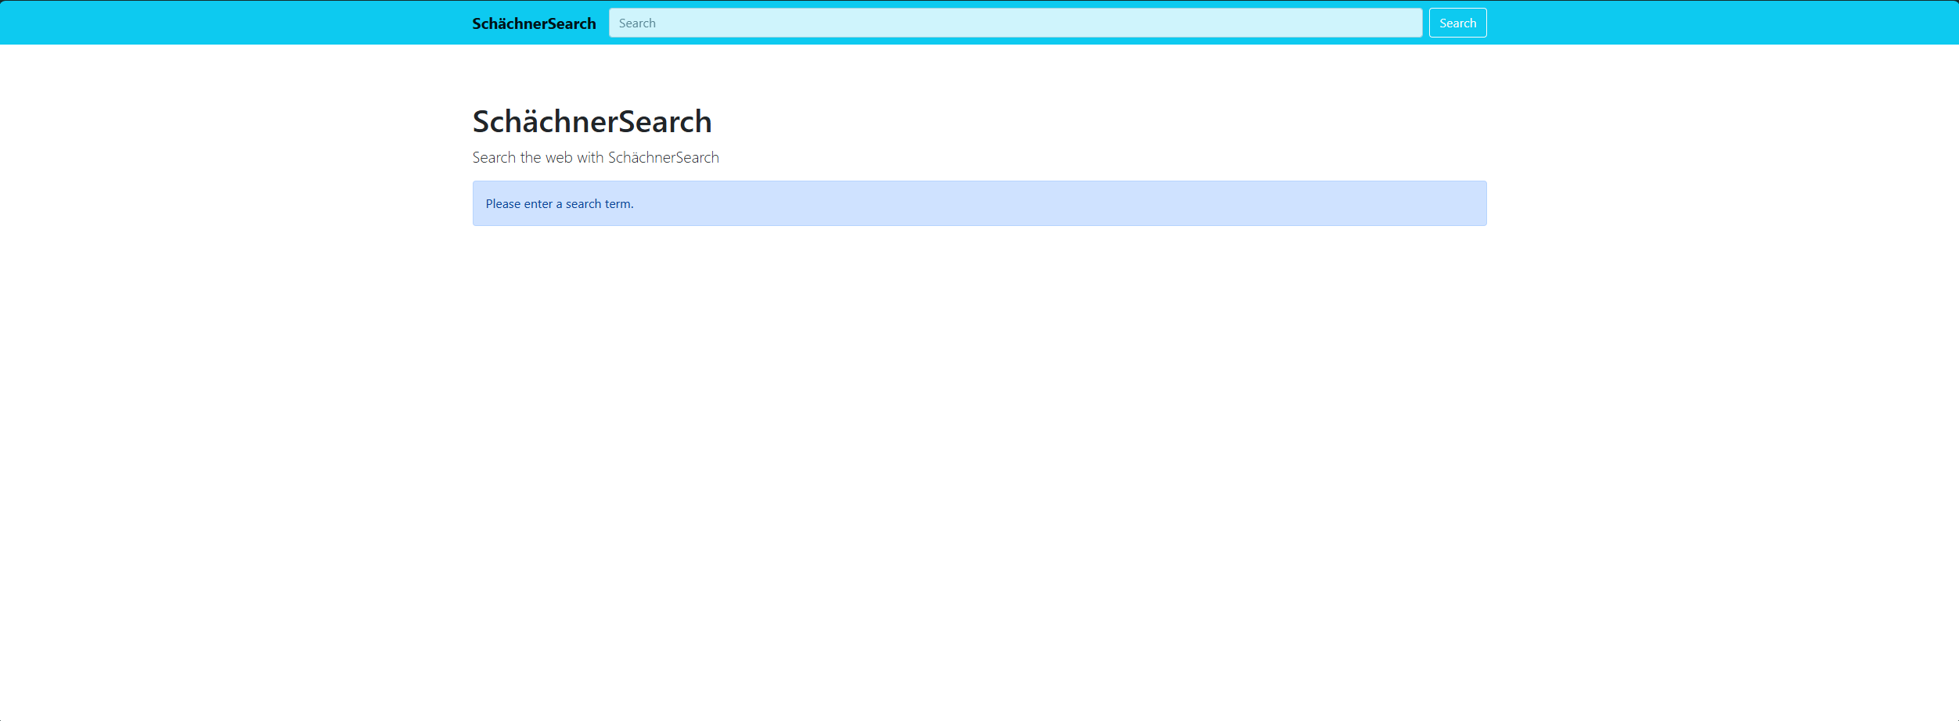Screen dimensions: 1959x721
Task: Click the SchächnerSearch brand link in navbar
Action: [534, 23]
